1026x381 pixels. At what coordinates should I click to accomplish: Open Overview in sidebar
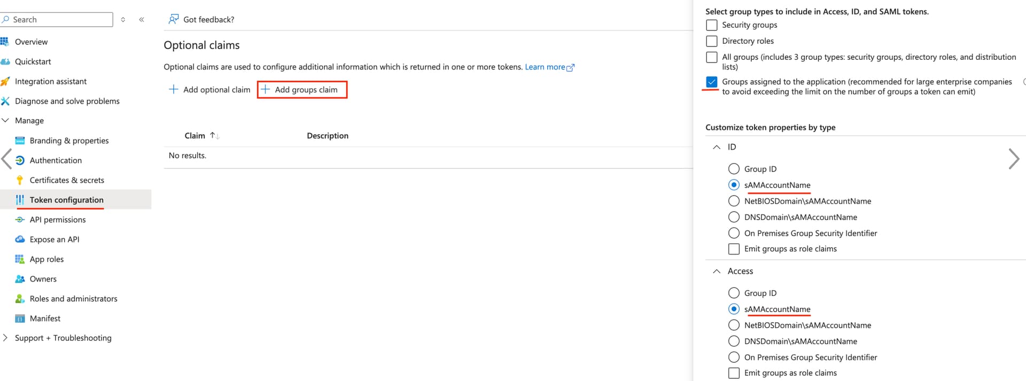31,42
